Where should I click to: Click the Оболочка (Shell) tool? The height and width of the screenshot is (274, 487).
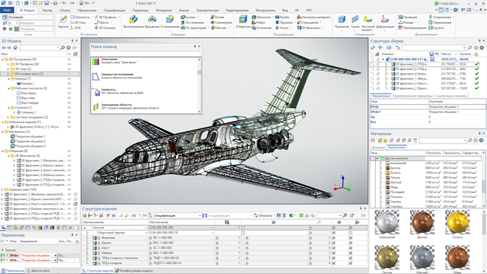tap(261, 17)
